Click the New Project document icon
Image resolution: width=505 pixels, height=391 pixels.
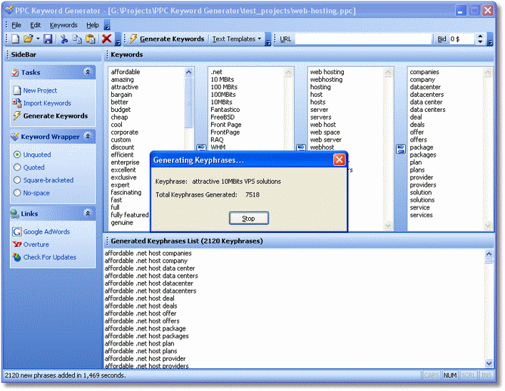pyautogui.click(x=17, y=90)
